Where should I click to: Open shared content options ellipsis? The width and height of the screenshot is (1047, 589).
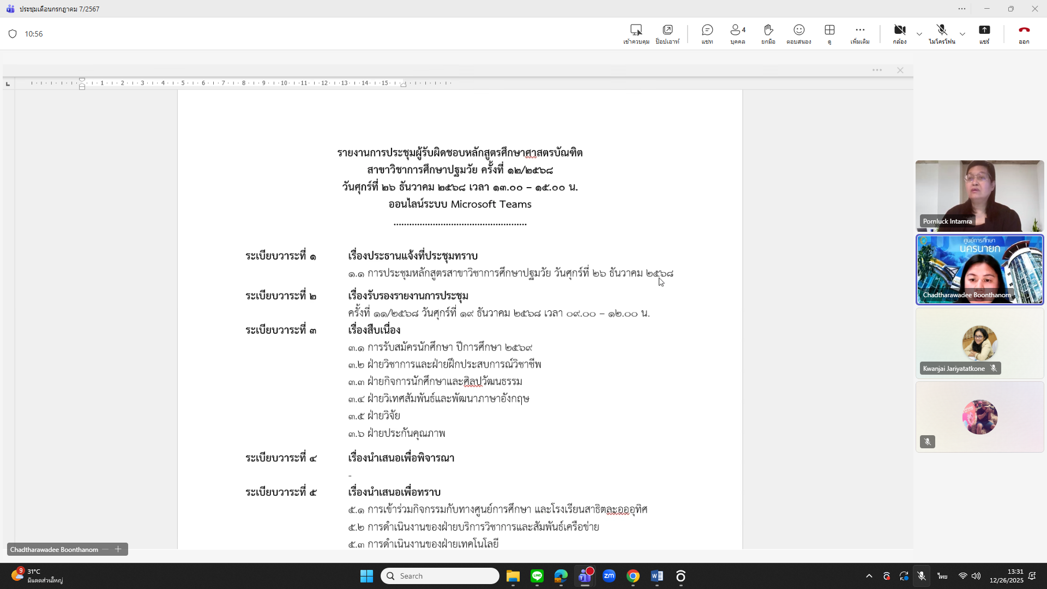(877, 70)
